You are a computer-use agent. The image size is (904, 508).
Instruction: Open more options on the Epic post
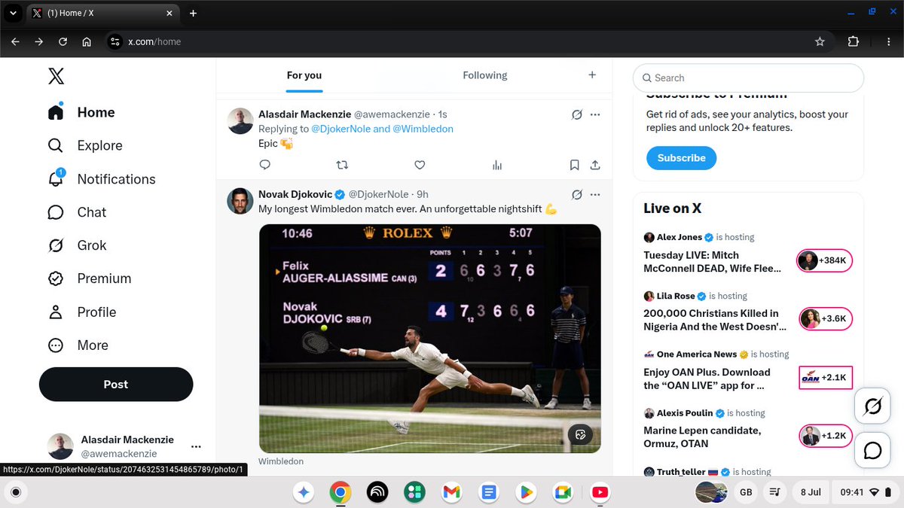595,114
